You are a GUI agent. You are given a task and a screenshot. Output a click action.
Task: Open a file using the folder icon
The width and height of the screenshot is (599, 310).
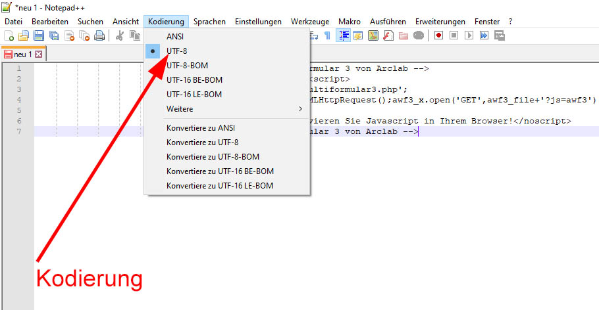[24, 35]
